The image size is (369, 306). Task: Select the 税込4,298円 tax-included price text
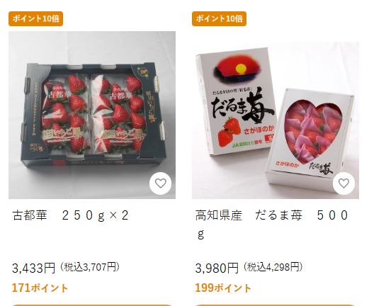(273, 267)
